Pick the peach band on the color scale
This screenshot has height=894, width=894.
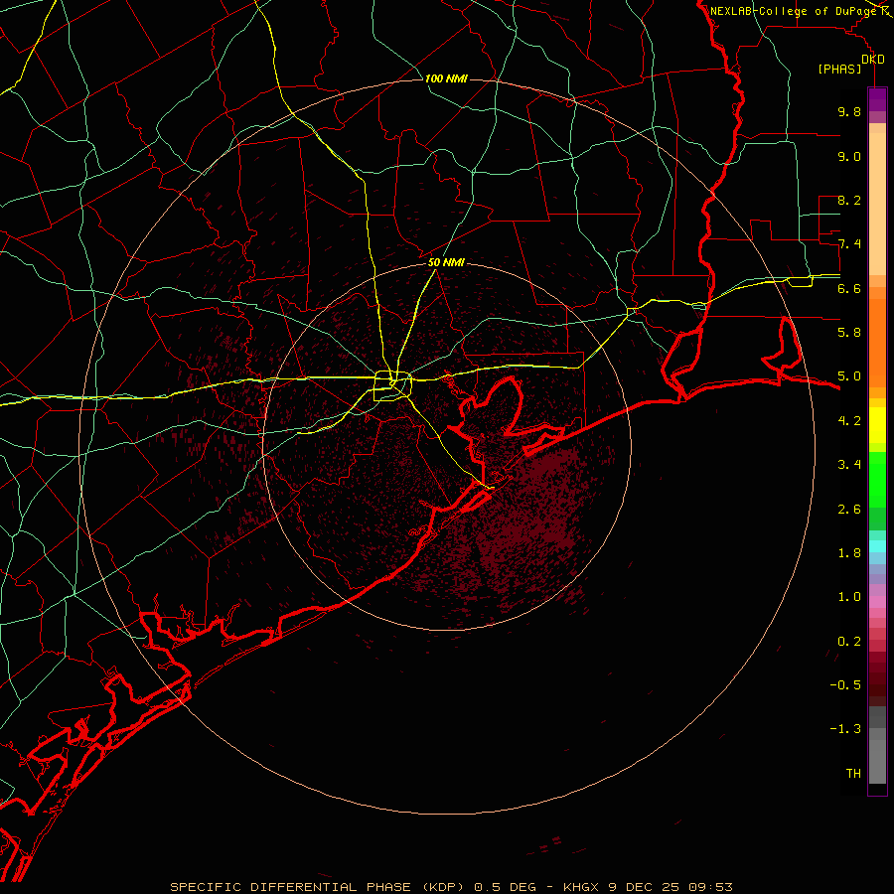tap(877, 204)
